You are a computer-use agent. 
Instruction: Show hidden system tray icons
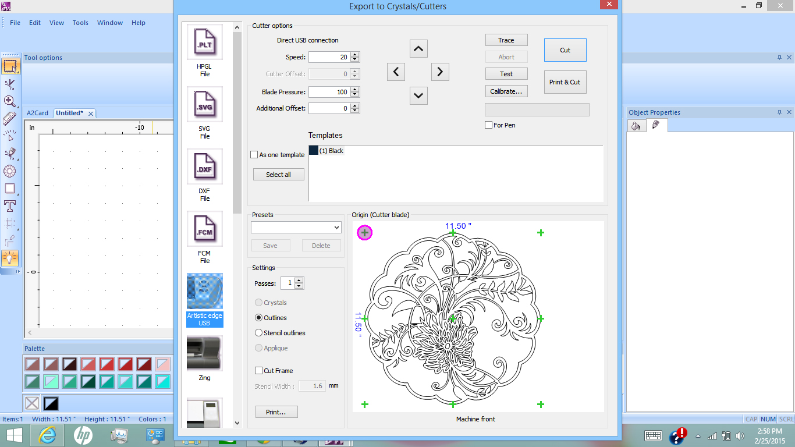click(698, 436)
